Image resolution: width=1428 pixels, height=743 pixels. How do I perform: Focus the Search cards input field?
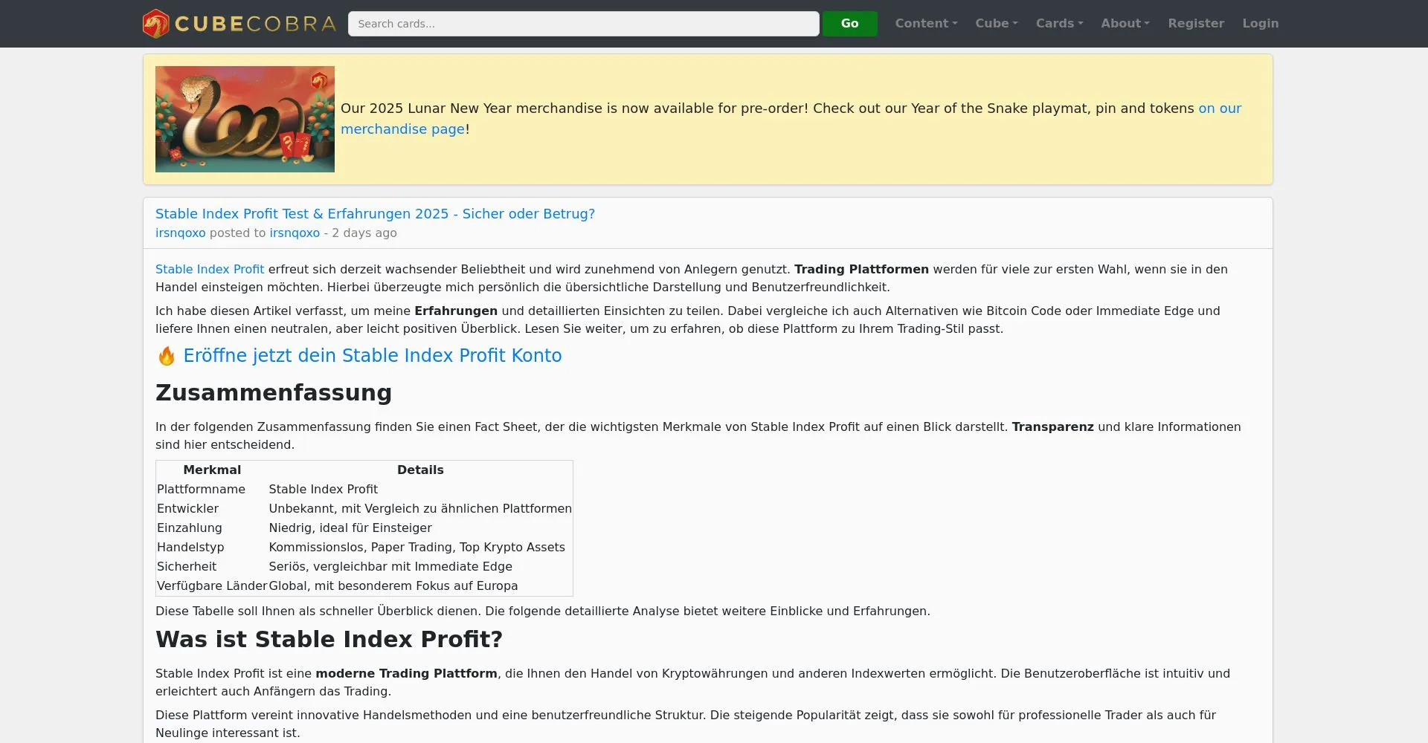tap(584, 24)
